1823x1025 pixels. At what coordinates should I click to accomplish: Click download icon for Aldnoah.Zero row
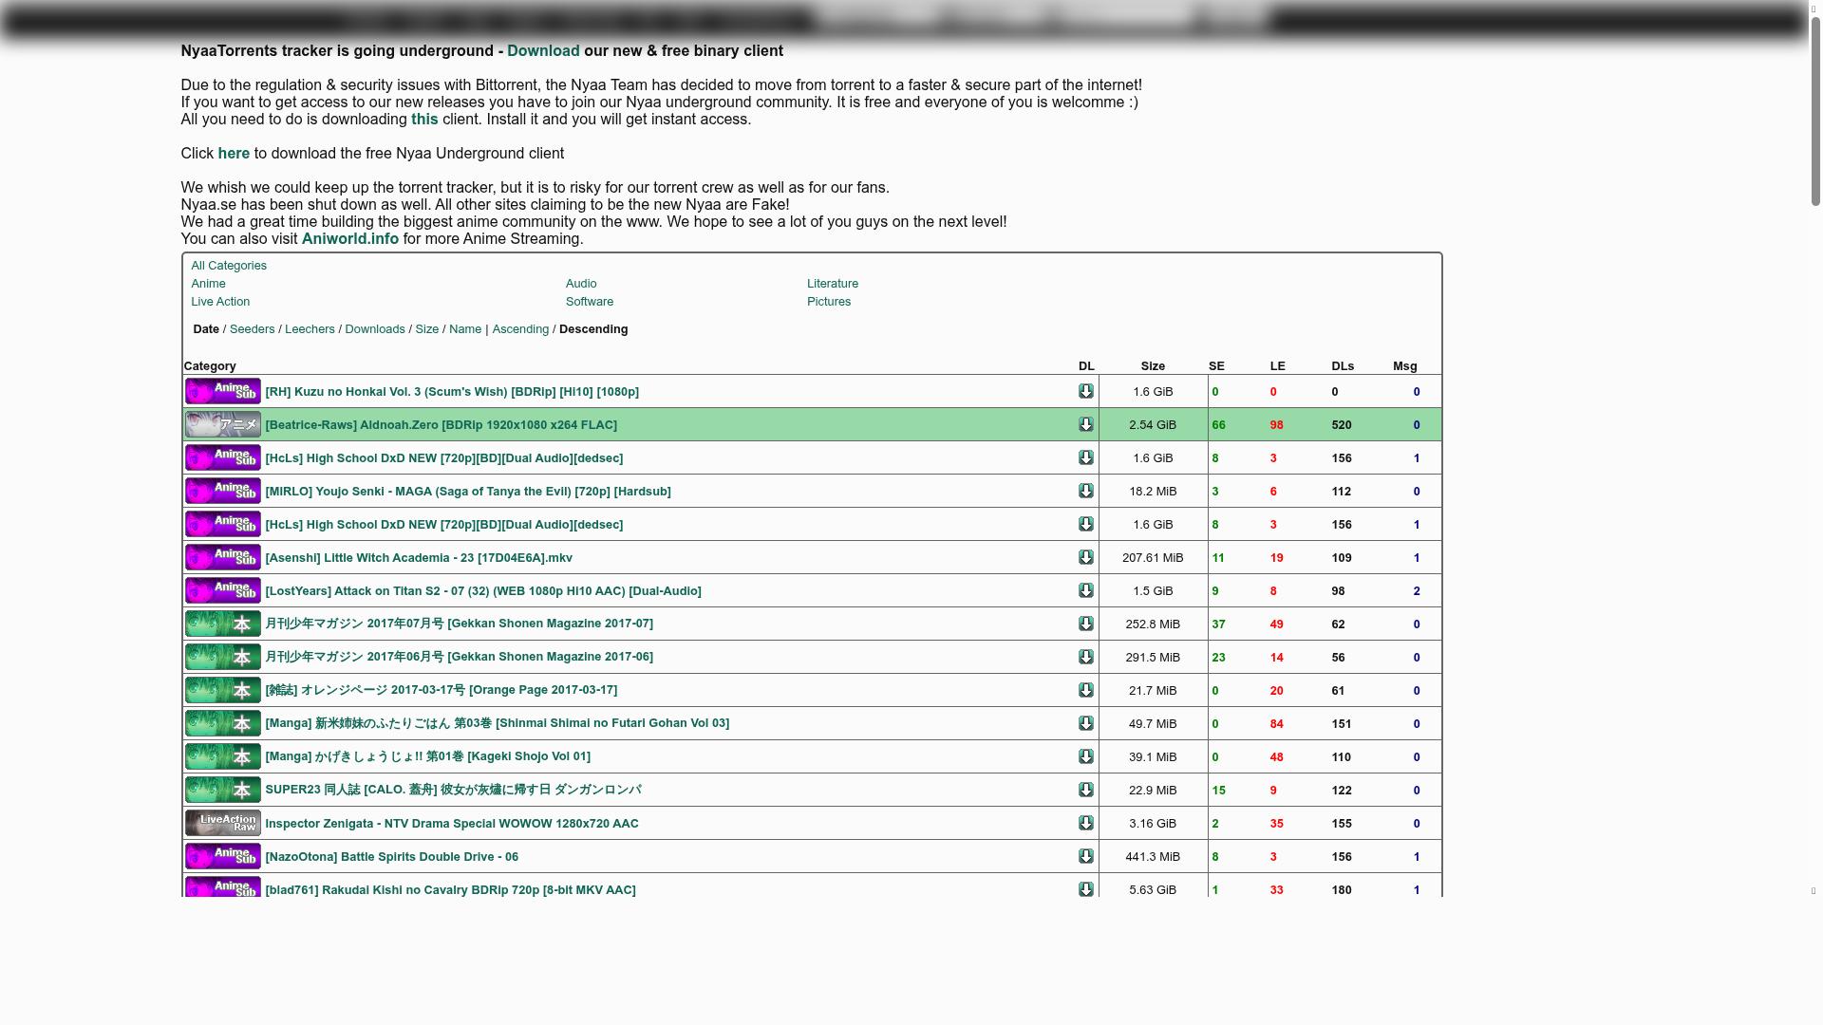1085,424
